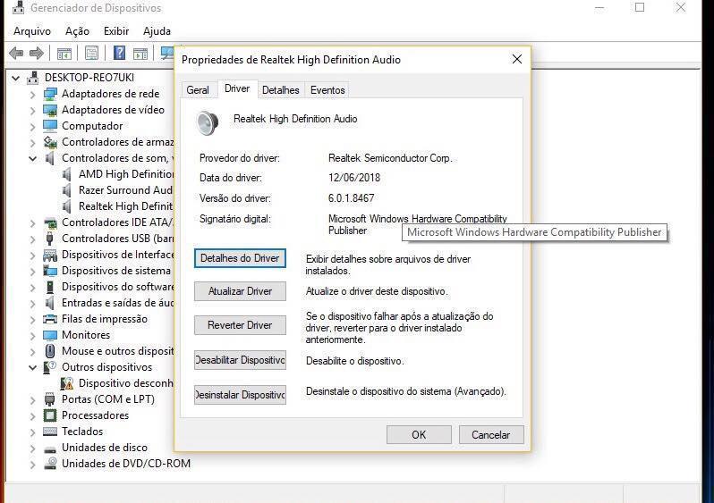Click the blue Help question mark icon
Screen dimensions: 714x503
119,53
